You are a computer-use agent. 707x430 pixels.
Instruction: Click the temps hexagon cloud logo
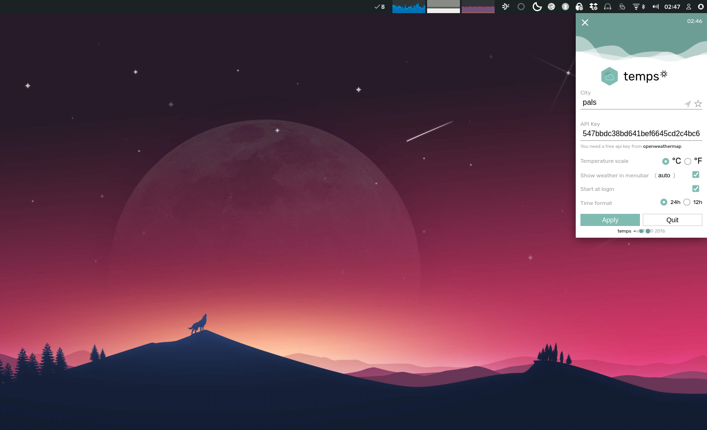(609, 76)
